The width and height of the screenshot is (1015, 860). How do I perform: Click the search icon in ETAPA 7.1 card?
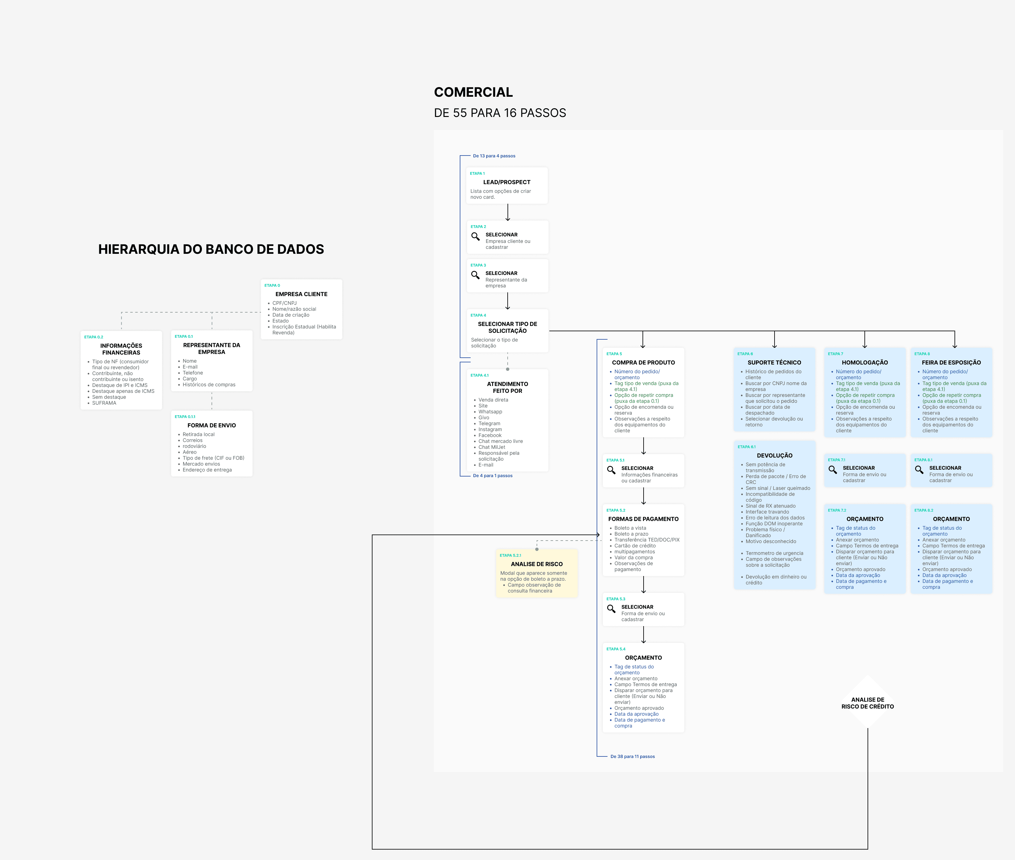(833, 469)
